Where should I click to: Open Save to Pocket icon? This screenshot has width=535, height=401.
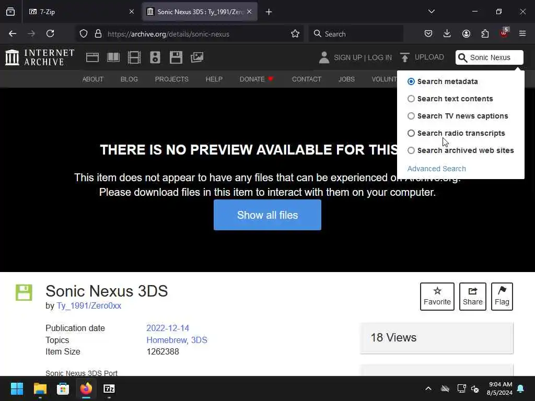click(x=428, y=34)
